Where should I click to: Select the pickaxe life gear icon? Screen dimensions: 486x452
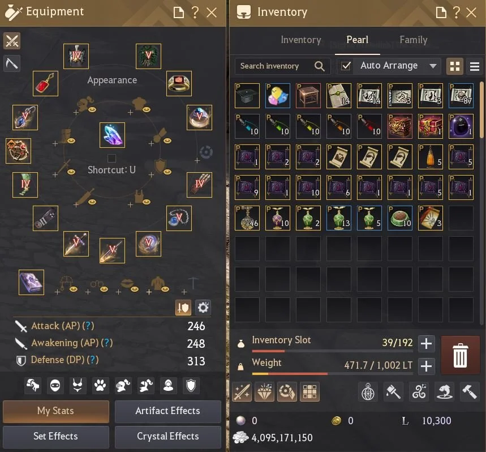[x=12, y=63]
